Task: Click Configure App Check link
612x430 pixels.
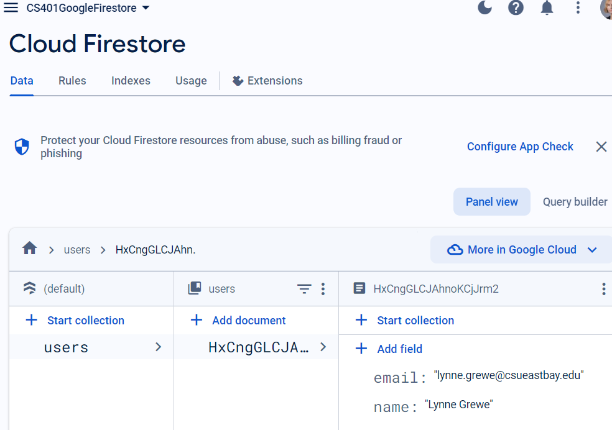Action: 520,147
